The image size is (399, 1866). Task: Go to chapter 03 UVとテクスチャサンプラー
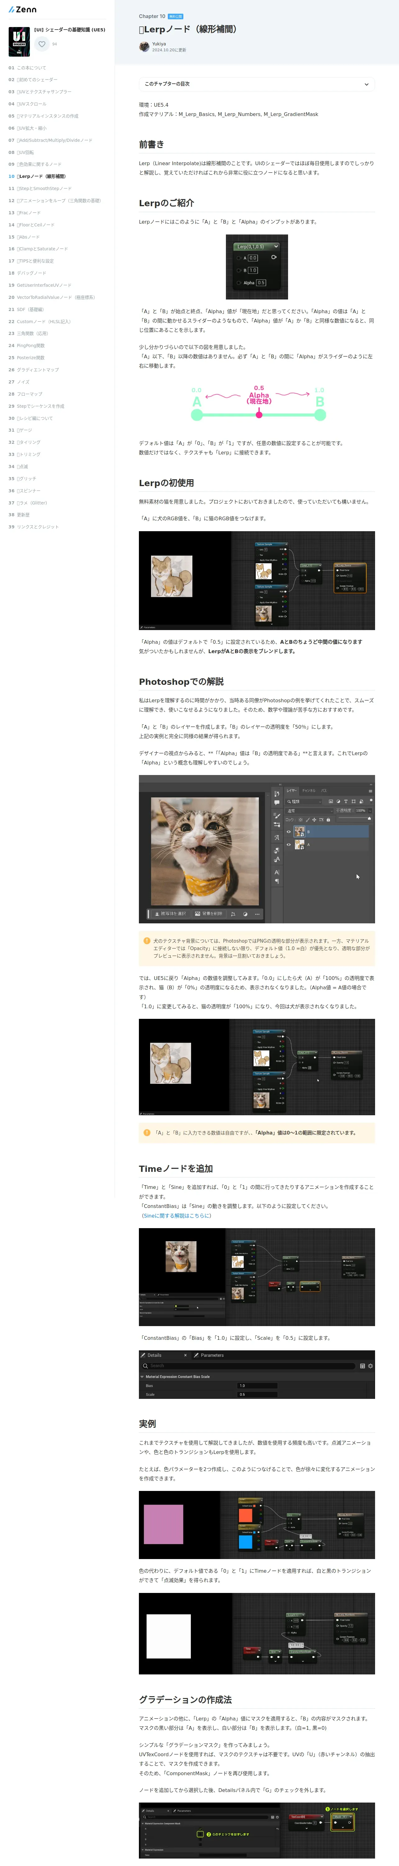pos(40,92)
